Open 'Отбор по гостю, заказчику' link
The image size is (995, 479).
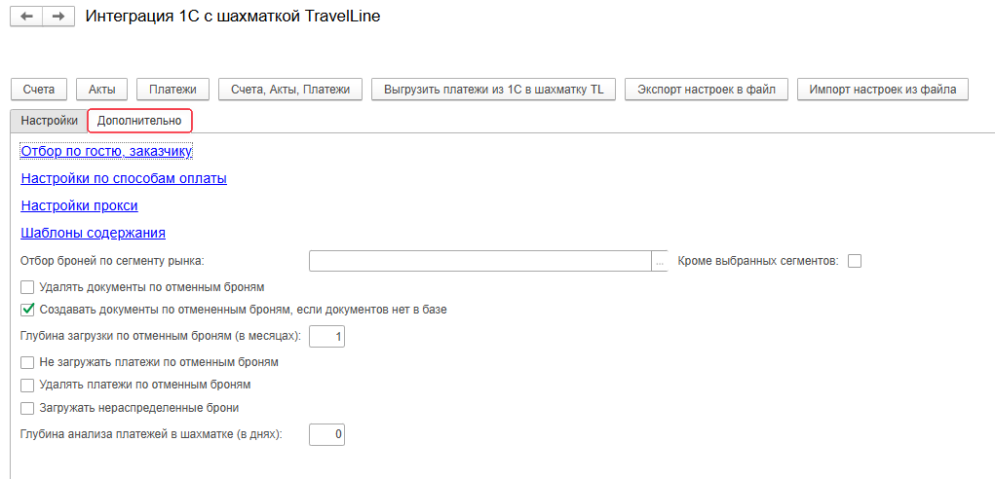106,152
